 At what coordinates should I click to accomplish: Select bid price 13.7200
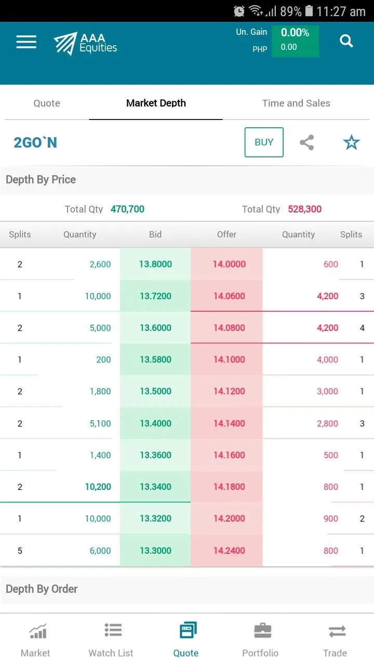(155, 296)
